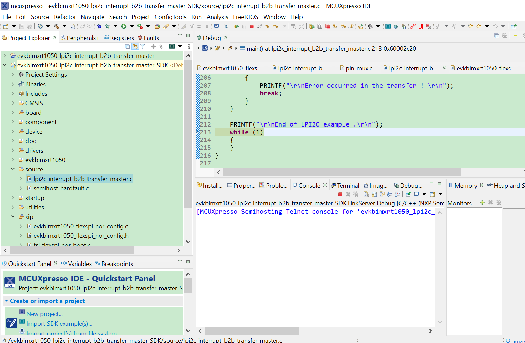Image resolution: width=525 pixels, height=343 pixels.
Task: Click the red Terminate button in main toolbar
Action: [x=252, y=26]
